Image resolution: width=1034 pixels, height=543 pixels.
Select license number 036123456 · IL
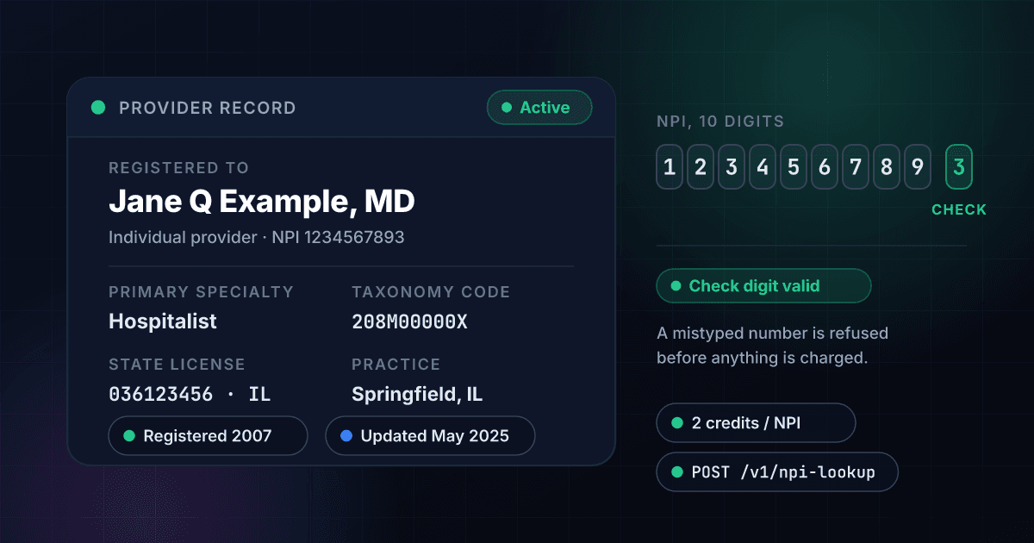pos(190,395)
